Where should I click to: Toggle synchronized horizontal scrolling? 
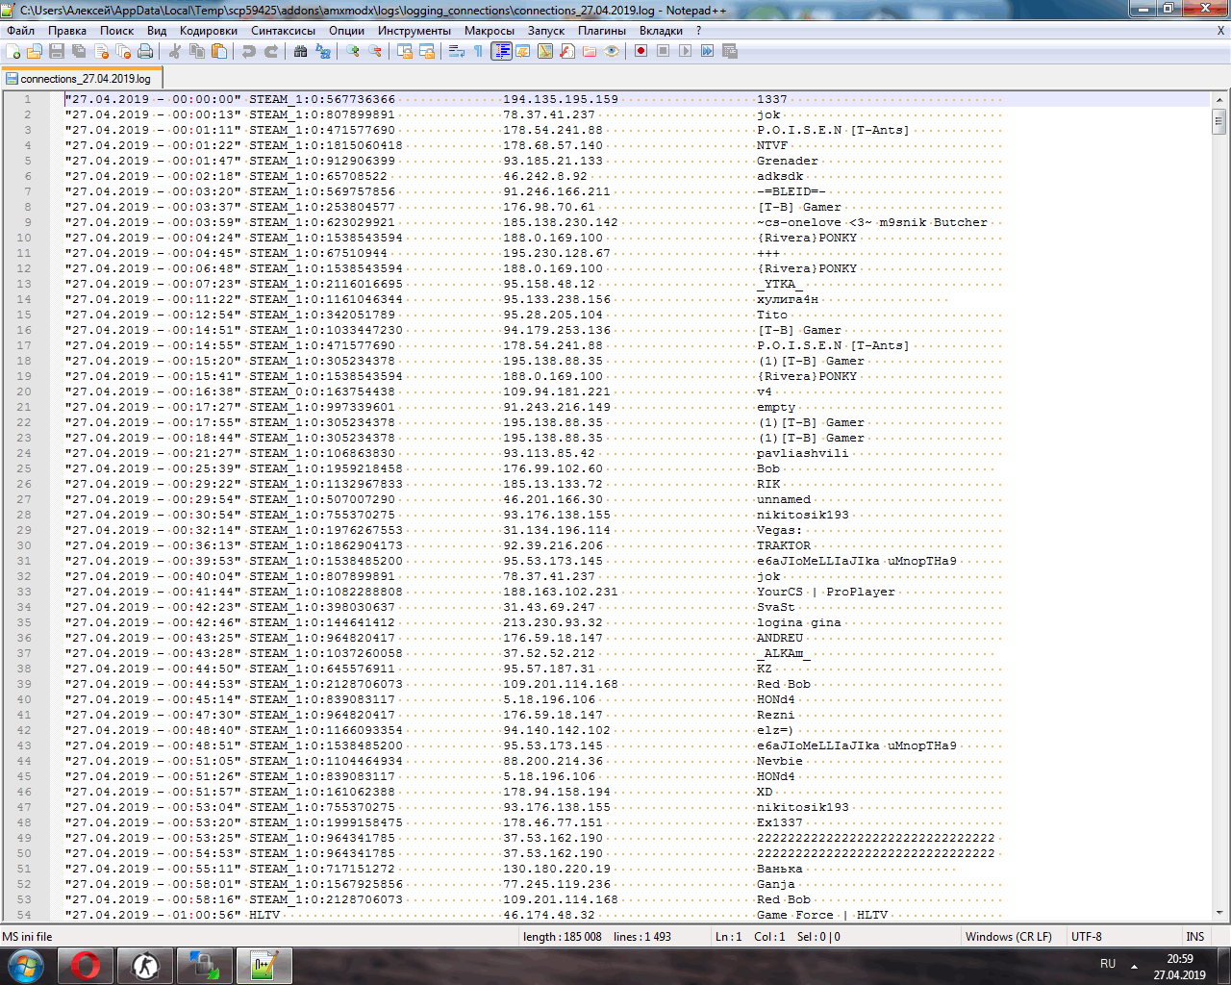click(x=427, y=51)
